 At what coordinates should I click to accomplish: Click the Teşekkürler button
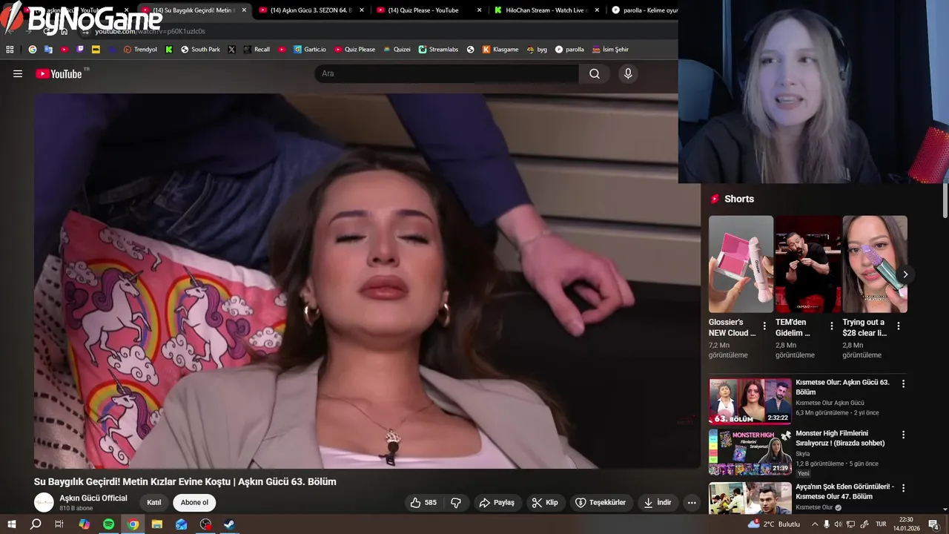coord(601,503)
